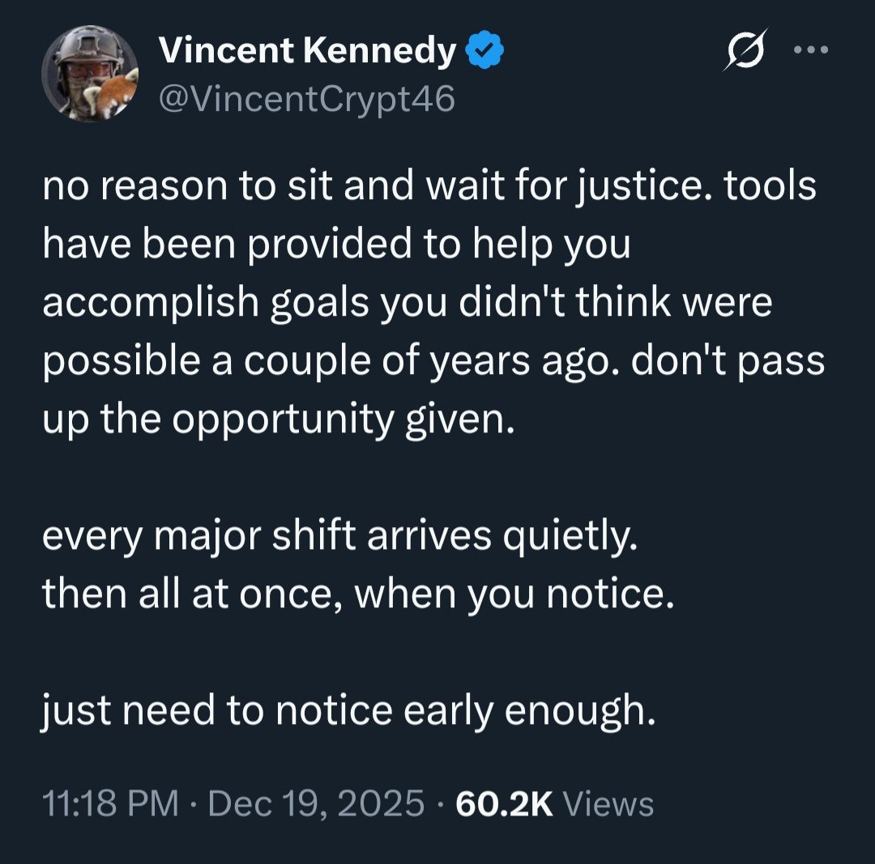
Task: Click the Dec 19, 2025 date
Action: point(316,803)
